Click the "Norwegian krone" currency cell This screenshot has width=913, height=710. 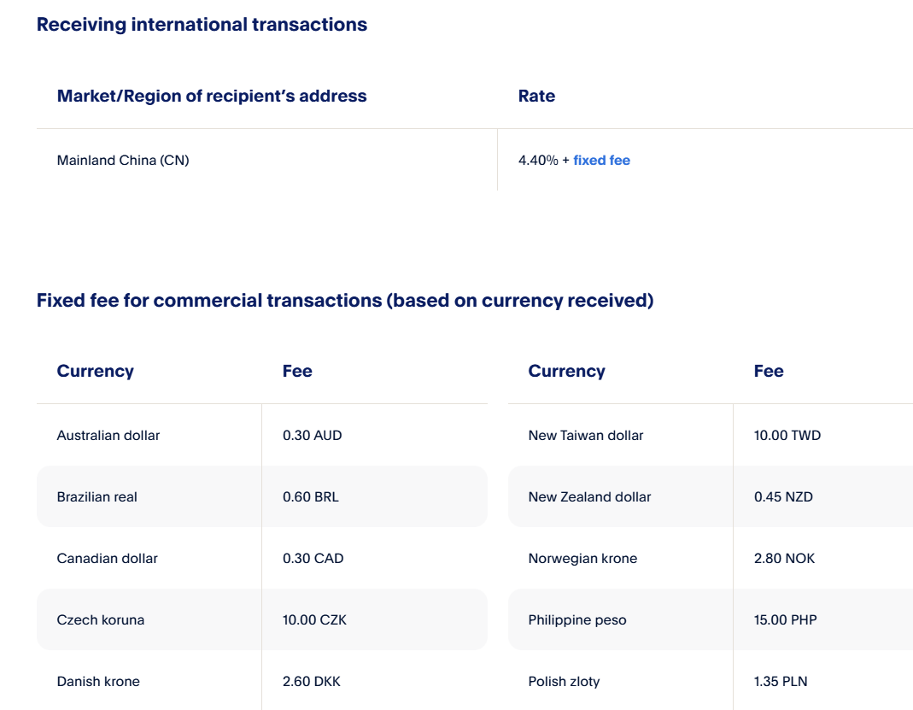(x=582, y=559)
